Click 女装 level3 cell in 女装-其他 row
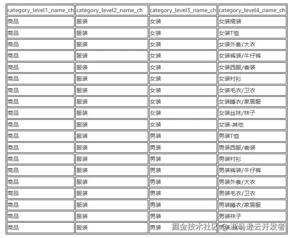292x238 pixels. [183, 125]
